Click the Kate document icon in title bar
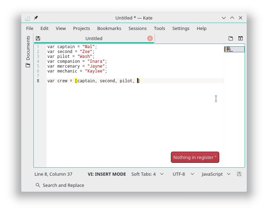 [28, 18]
